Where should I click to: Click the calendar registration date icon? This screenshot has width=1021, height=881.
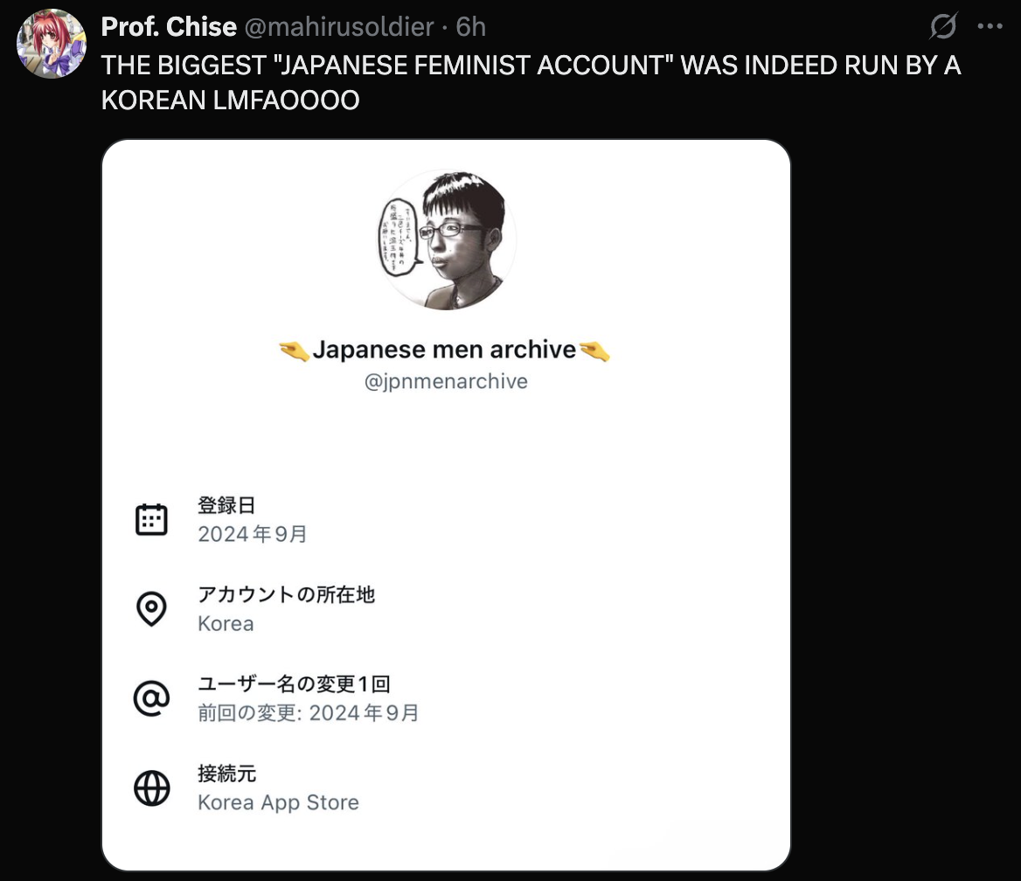click(152, 520)
